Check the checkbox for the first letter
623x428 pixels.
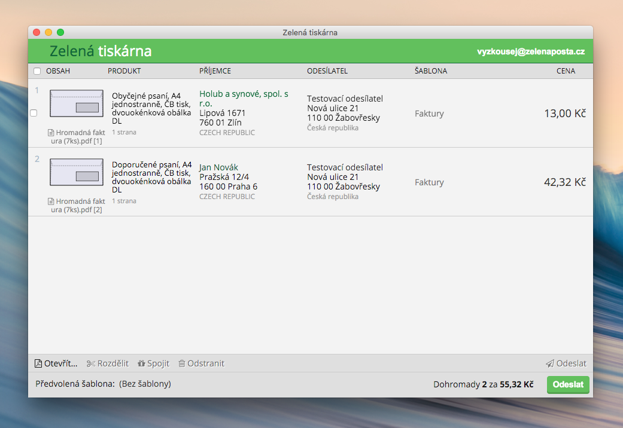tap(34, 113)
